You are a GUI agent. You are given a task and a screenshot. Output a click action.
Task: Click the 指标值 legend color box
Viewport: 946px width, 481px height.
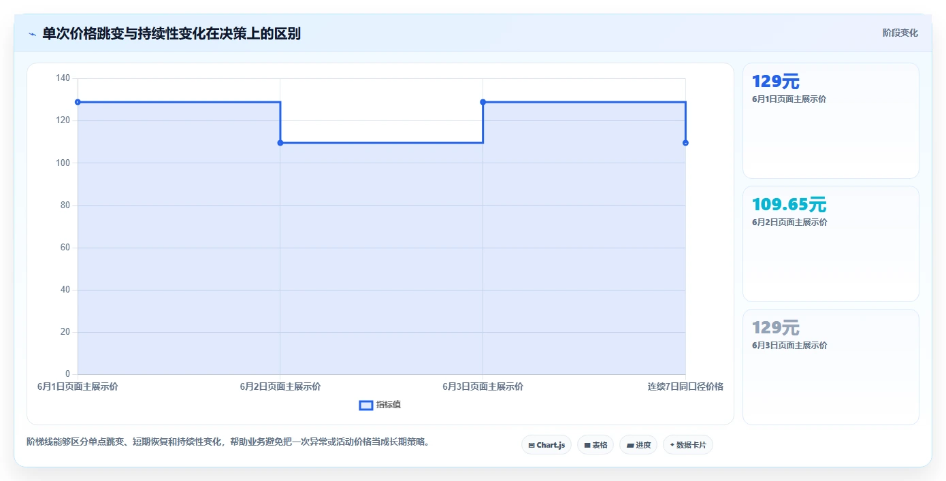(x=365, y=405)
